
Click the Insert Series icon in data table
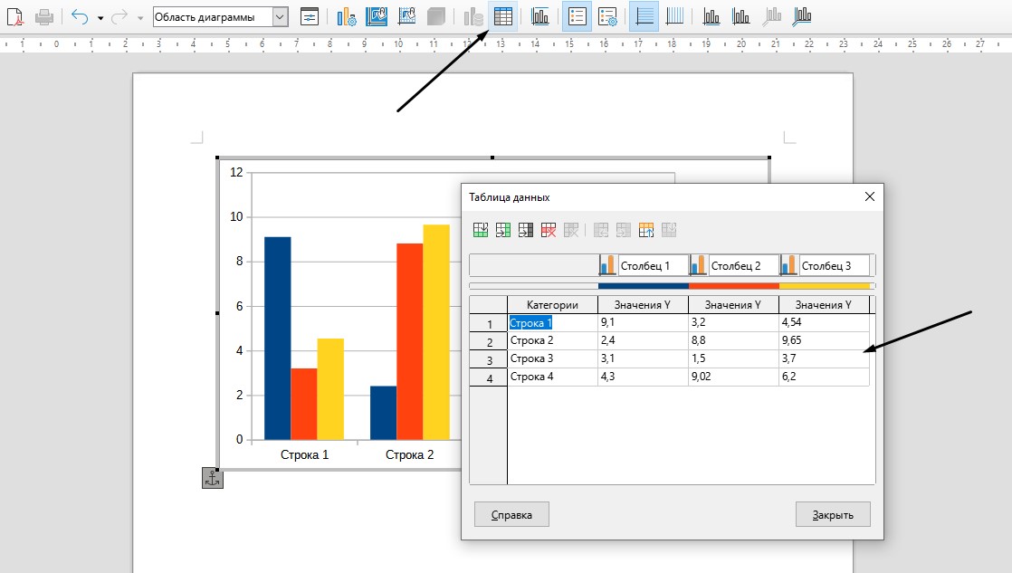tap(503, 230)
